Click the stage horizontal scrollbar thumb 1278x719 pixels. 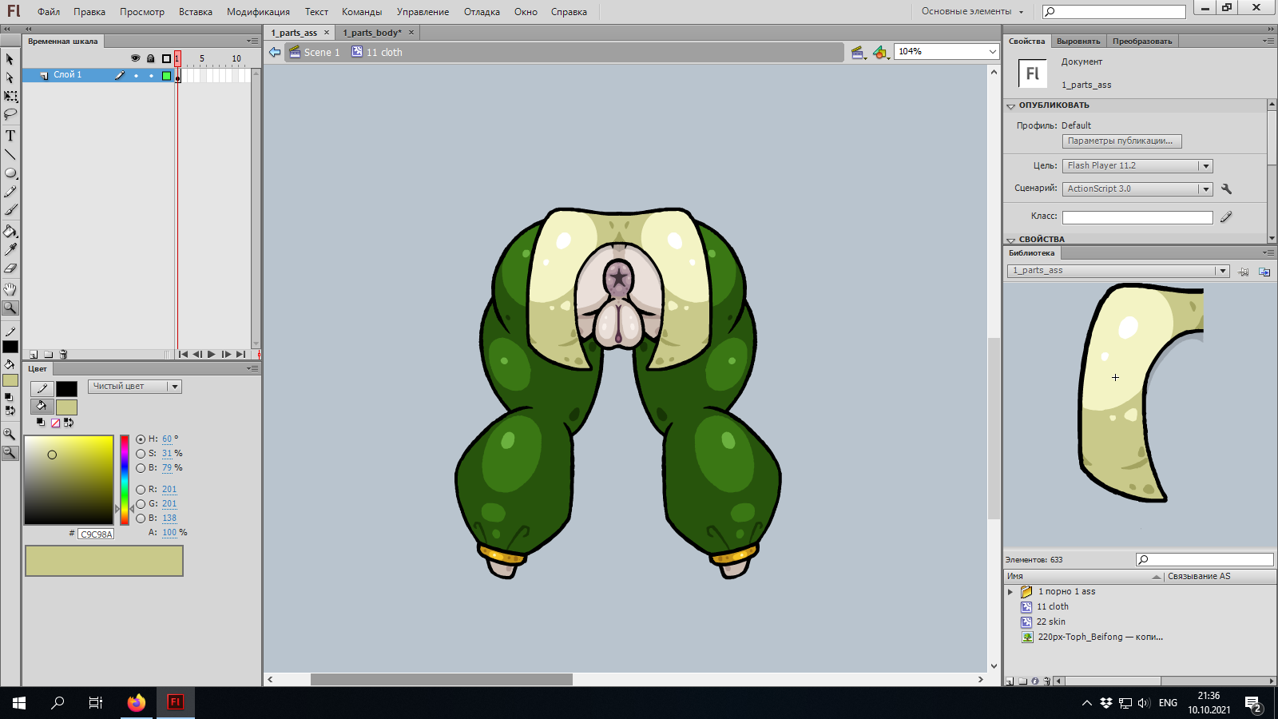(442, 680)
